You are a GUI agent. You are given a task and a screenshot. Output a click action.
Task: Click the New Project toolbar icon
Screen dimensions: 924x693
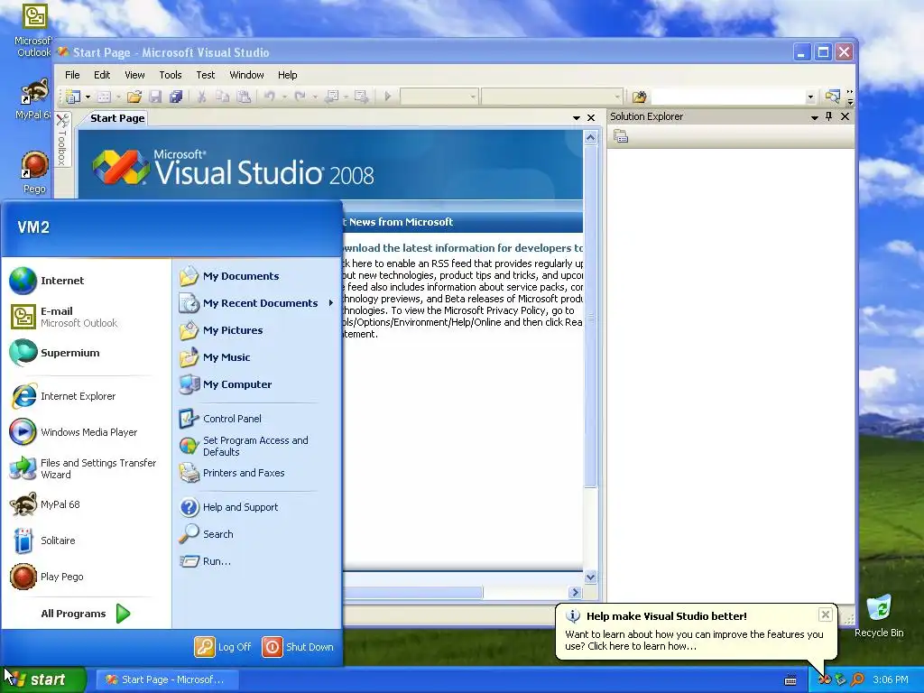point(73,96)
